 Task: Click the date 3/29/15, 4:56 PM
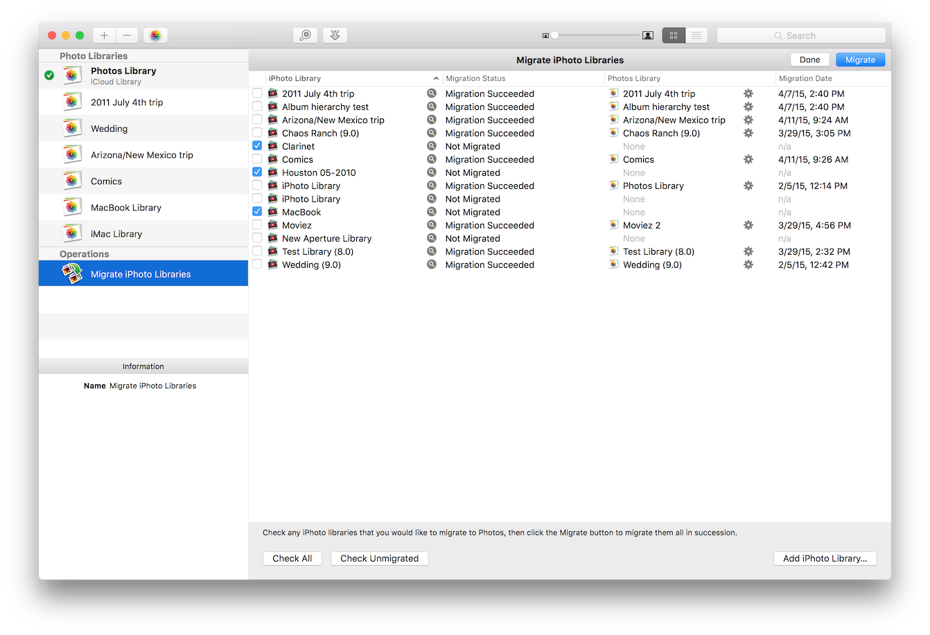tap(814, 225)
